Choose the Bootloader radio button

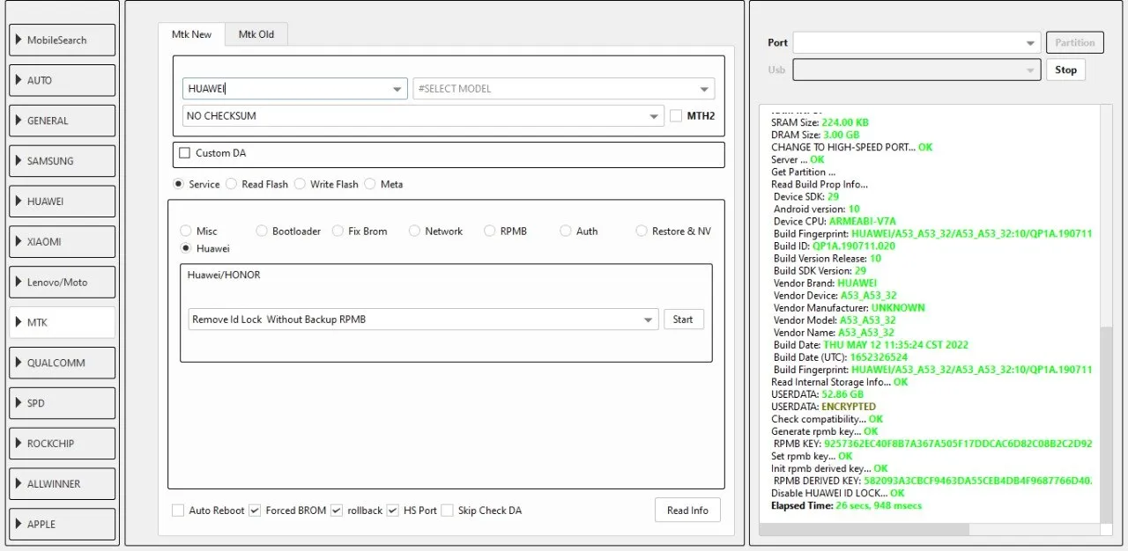(x=262, y=231)
